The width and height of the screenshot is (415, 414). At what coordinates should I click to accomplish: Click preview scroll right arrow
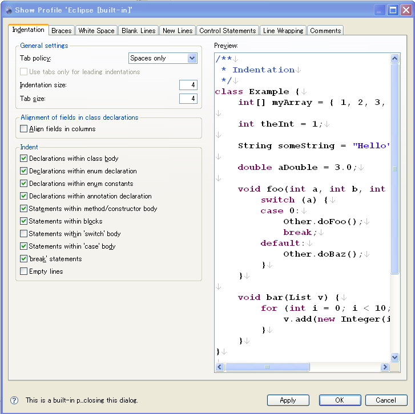coord(385,367)
